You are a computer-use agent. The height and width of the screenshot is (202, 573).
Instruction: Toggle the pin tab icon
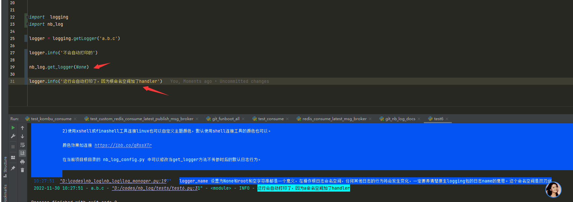[x=13, y=168]
